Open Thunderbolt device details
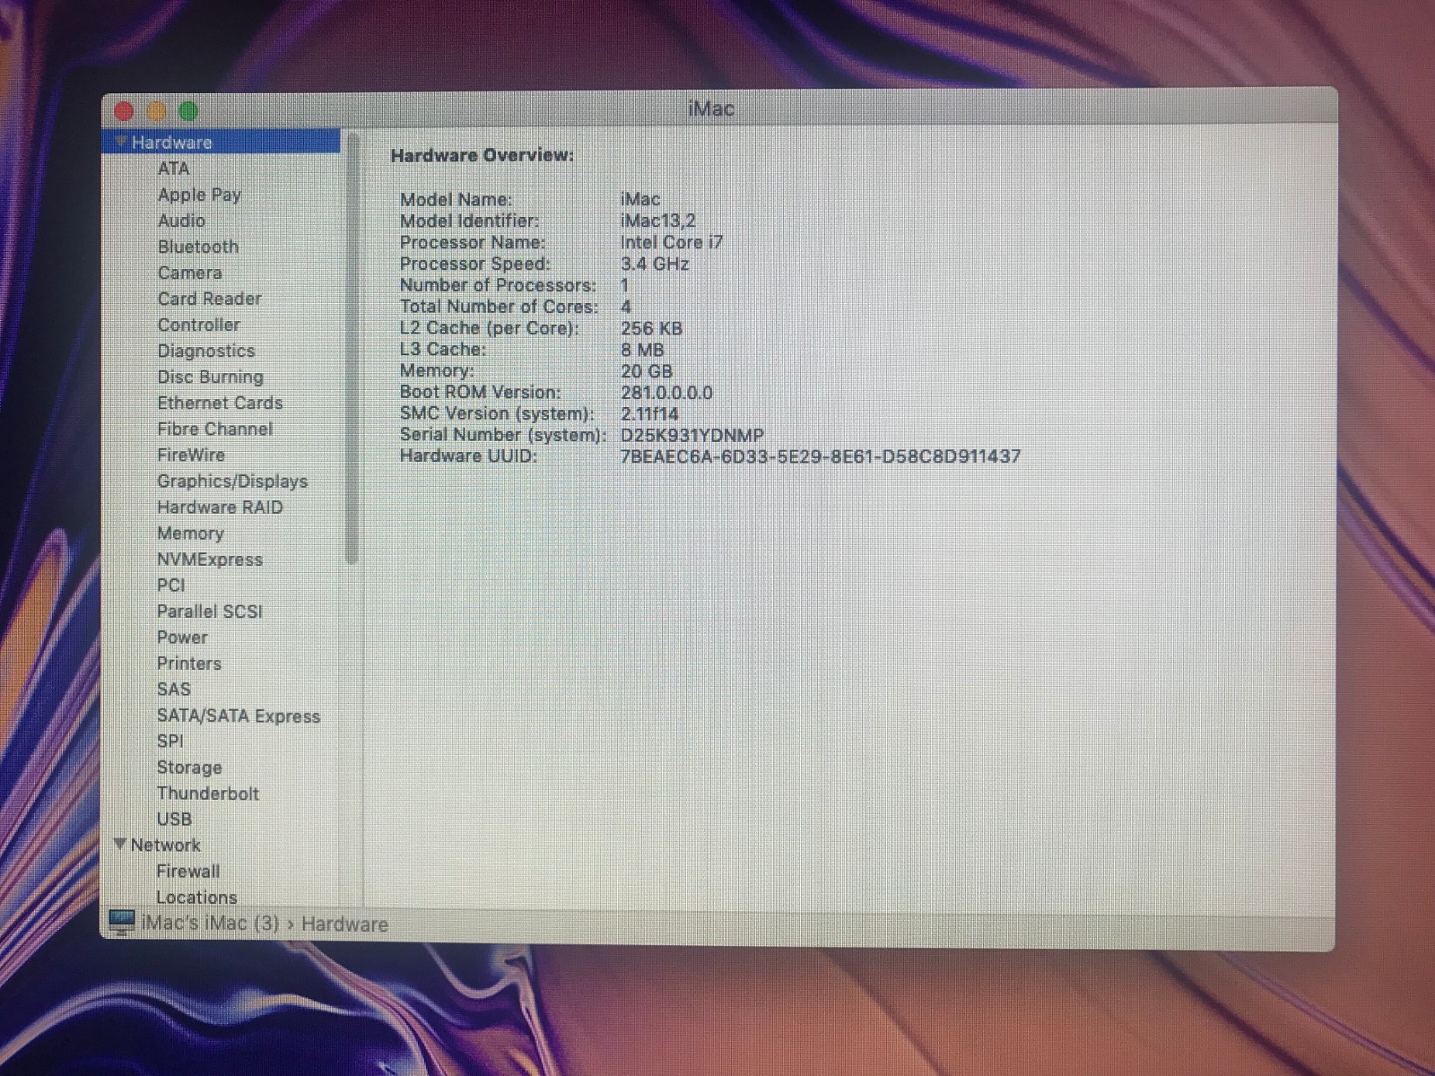This screenshot has height=1076, width=1435. 208,794
